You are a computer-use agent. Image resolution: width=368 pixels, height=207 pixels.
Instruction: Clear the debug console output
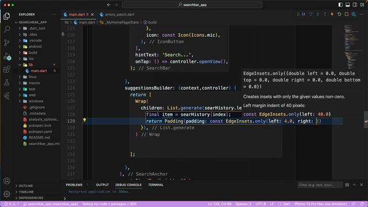coord(347,185)
